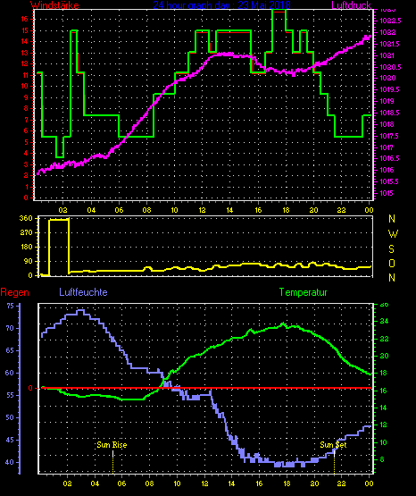Click the O compass letter
416x496 pixels.
coord(392,263)
